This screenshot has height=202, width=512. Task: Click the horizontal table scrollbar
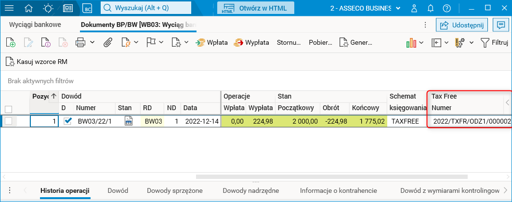[332, 177]
